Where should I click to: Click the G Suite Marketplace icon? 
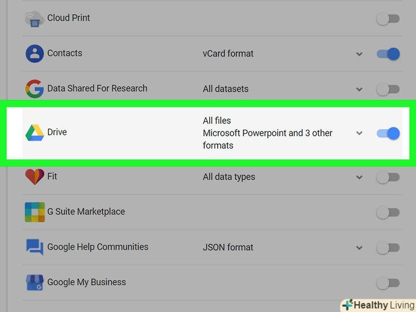34,212
